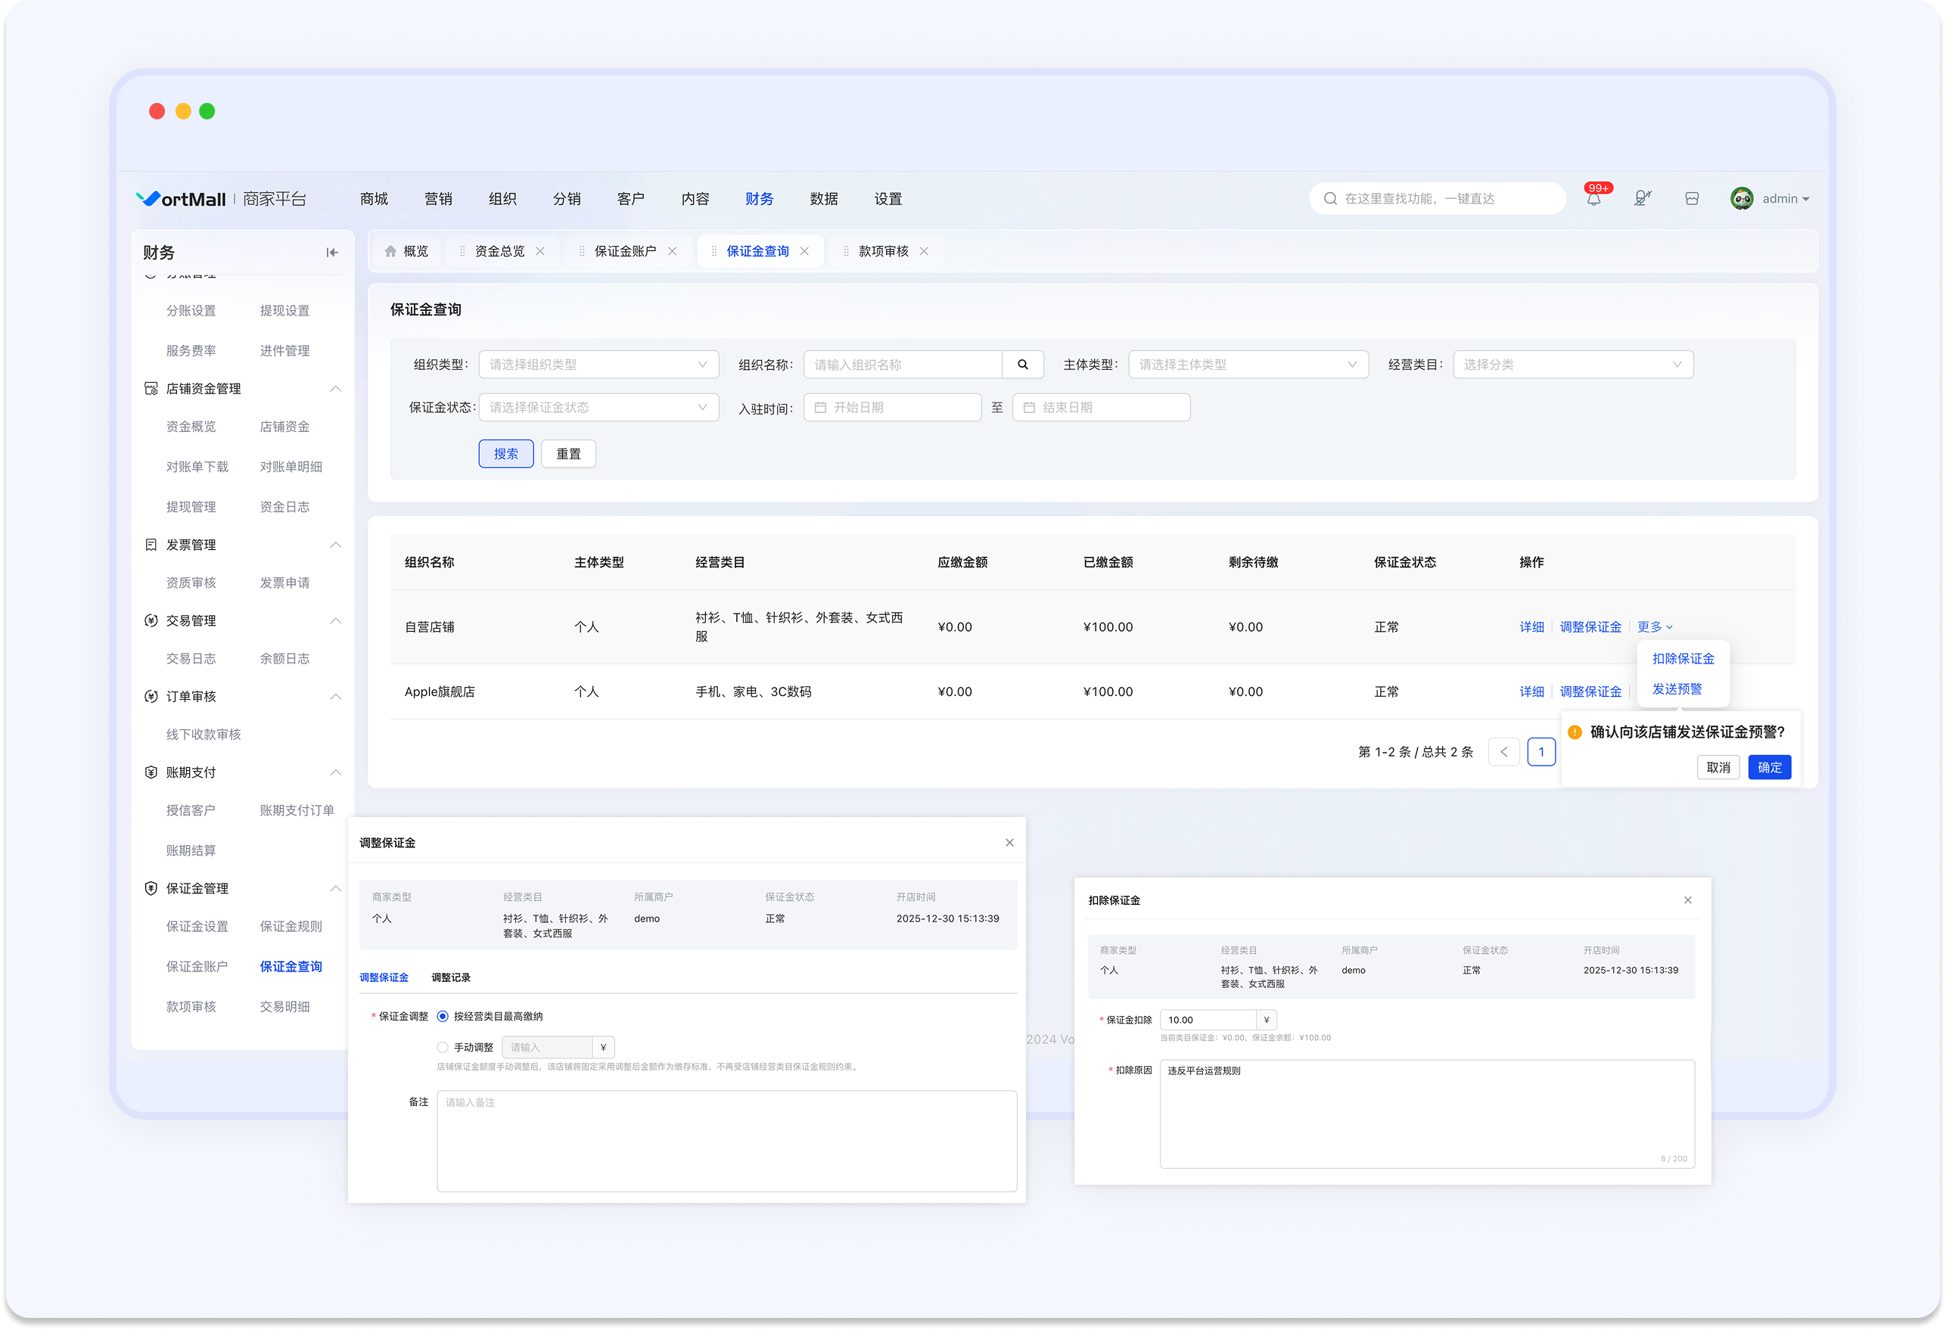Close the 保证金账户 tab
The image size is (1946, 1330).
672,251
